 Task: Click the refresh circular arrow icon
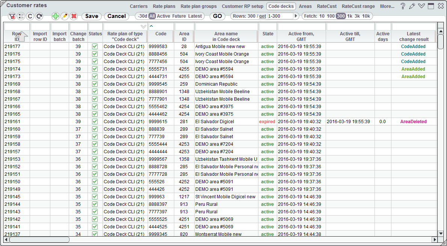(38, 16)
